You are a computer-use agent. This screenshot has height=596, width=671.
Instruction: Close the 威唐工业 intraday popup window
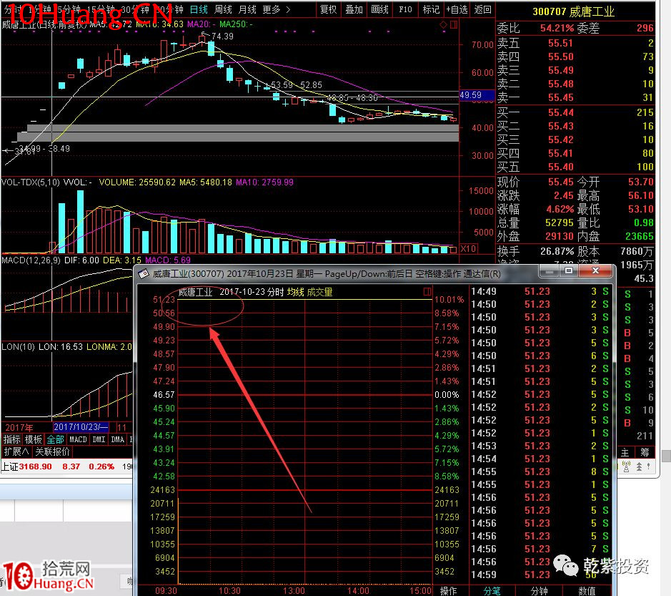pos(600,272)
